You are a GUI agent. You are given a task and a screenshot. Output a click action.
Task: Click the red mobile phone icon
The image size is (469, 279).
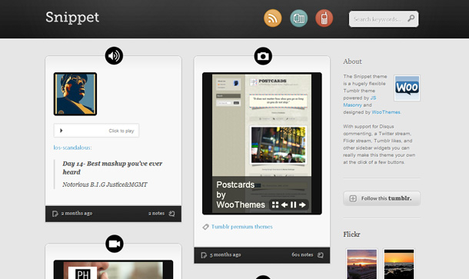[324, 18]
